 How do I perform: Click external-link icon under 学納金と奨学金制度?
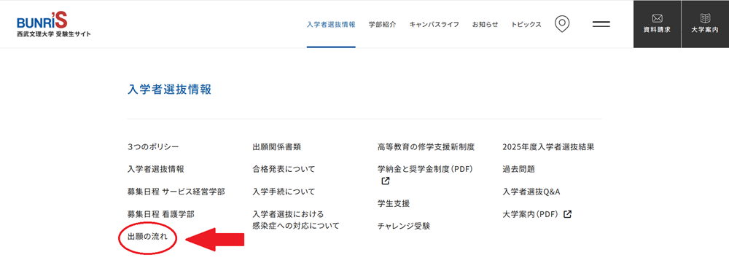(x=385, y=181)
